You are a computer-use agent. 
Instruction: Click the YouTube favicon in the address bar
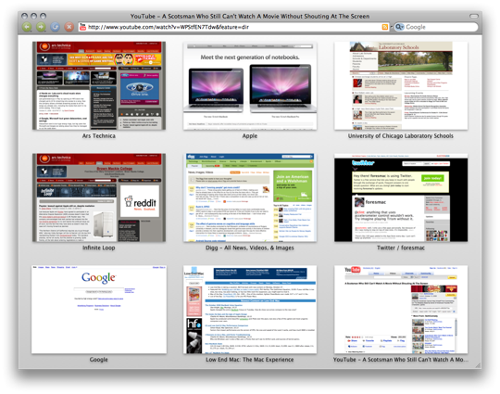(82, 27)
